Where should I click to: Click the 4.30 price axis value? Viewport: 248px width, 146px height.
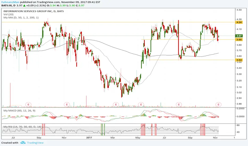point(239,19)
